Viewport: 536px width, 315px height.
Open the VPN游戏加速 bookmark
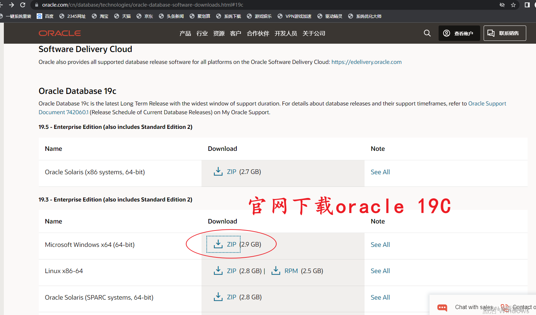click(295, 16)
